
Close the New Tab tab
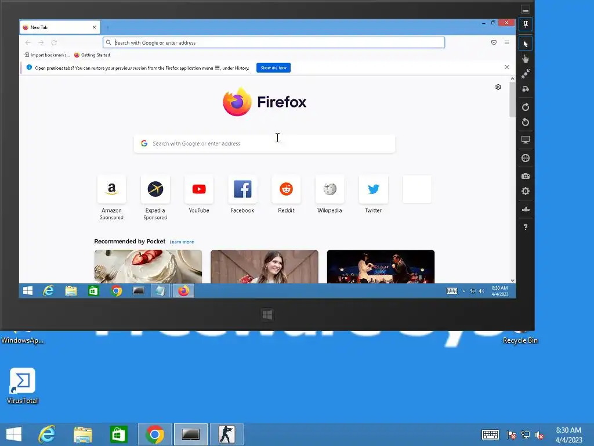click(95, 27)
